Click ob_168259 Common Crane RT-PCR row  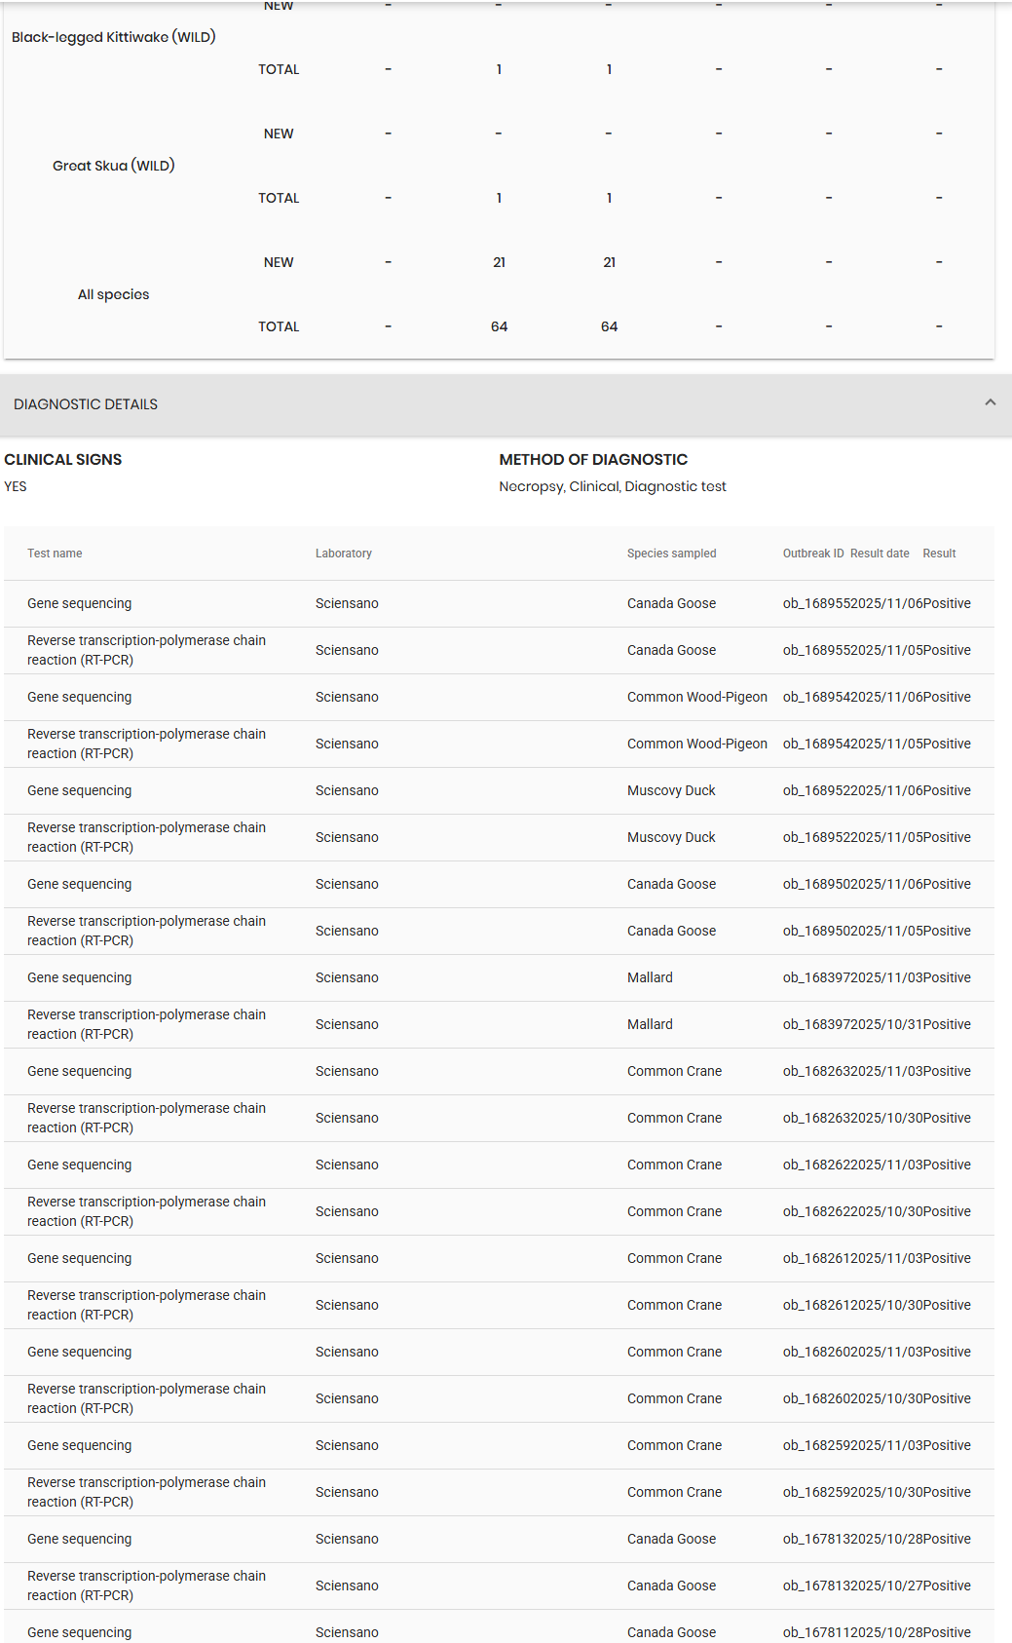coord(499,1493)
